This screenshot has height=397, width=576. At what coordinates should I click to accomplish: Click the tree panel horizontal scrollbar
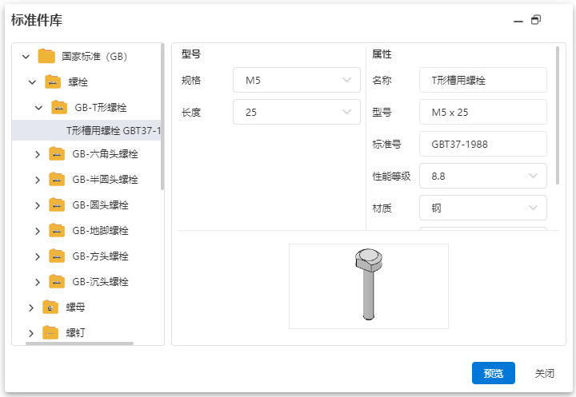point(79,343)
